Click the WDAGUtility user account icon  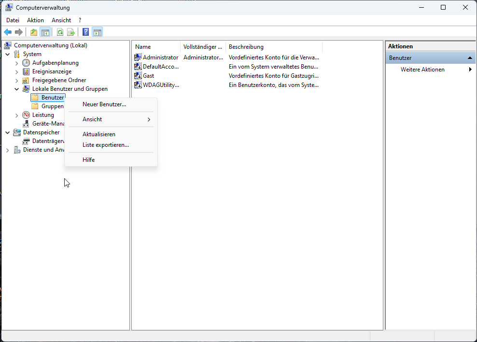coord(138,85)
